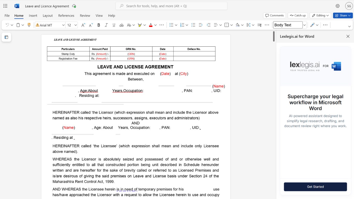The image size is (354, 199).
Task: Switch to the Layout tab
Action: coord(48,16)
